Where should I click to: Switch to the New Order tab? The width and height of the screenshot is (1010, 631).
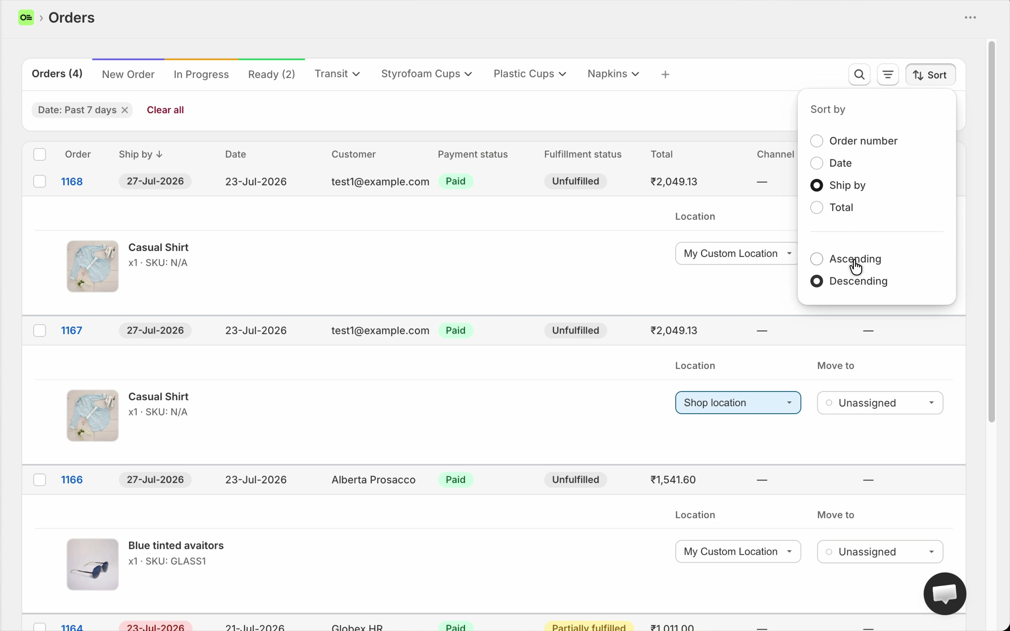(128, 74)
